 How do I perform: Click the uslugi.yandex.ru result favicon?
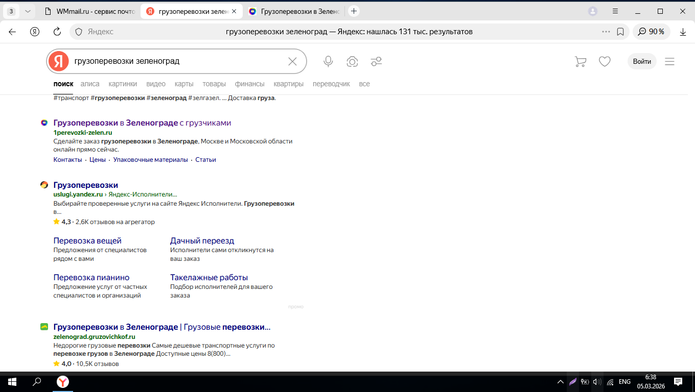(44, 185)
